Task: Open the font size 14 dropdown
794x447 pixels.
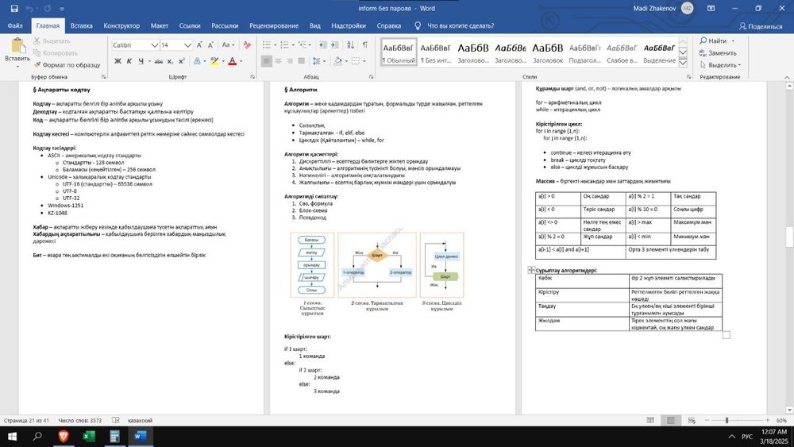Action: 187,45
